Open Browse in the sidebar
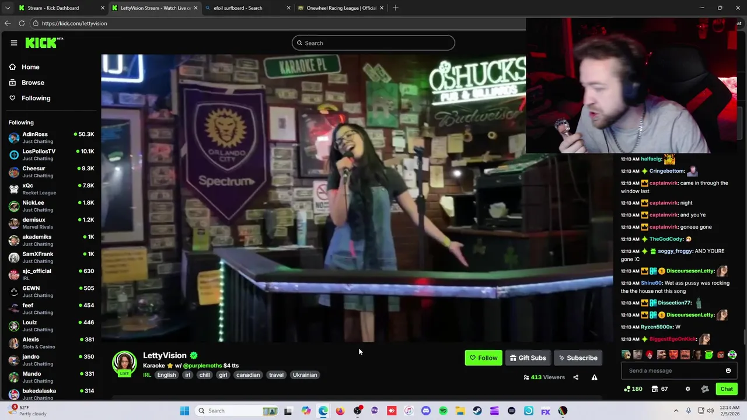Screen dimensions: 747x420 pos(33,83)
